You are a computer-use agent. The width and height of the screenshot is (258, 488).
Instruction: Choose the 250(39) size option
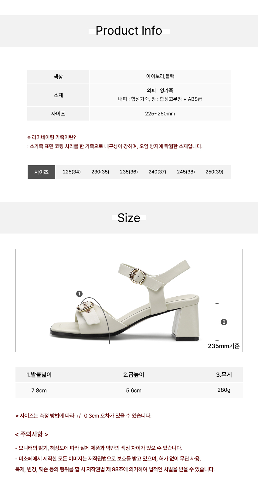click(214, 172)
